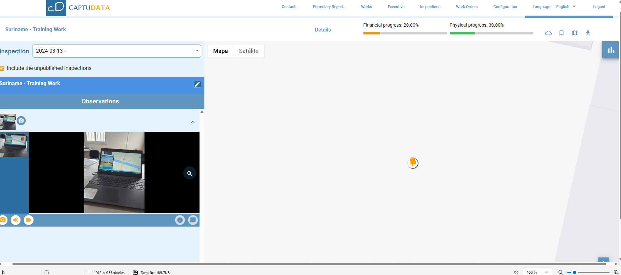Click the cloud icon in header

click(548, 33)
